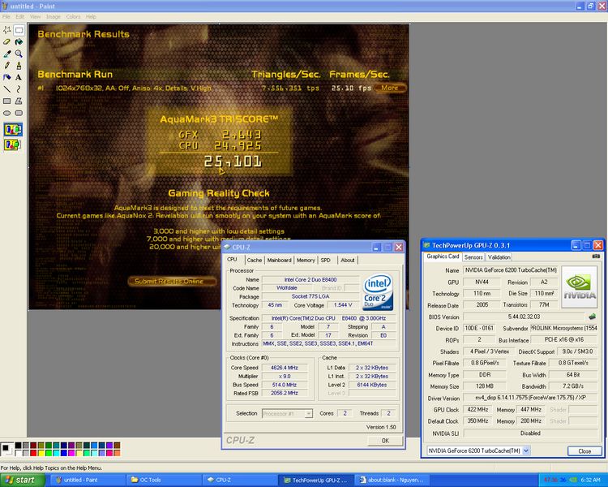
Task: Open the Validation tab in GPU-Z
Action: (499, 257)
